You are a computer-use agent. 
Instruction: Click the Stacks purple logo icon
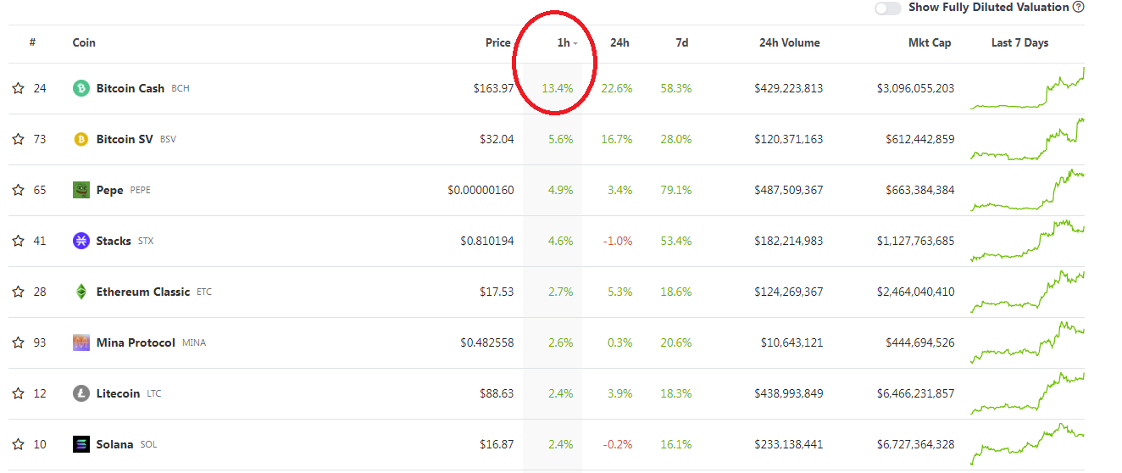click(81, 241)
